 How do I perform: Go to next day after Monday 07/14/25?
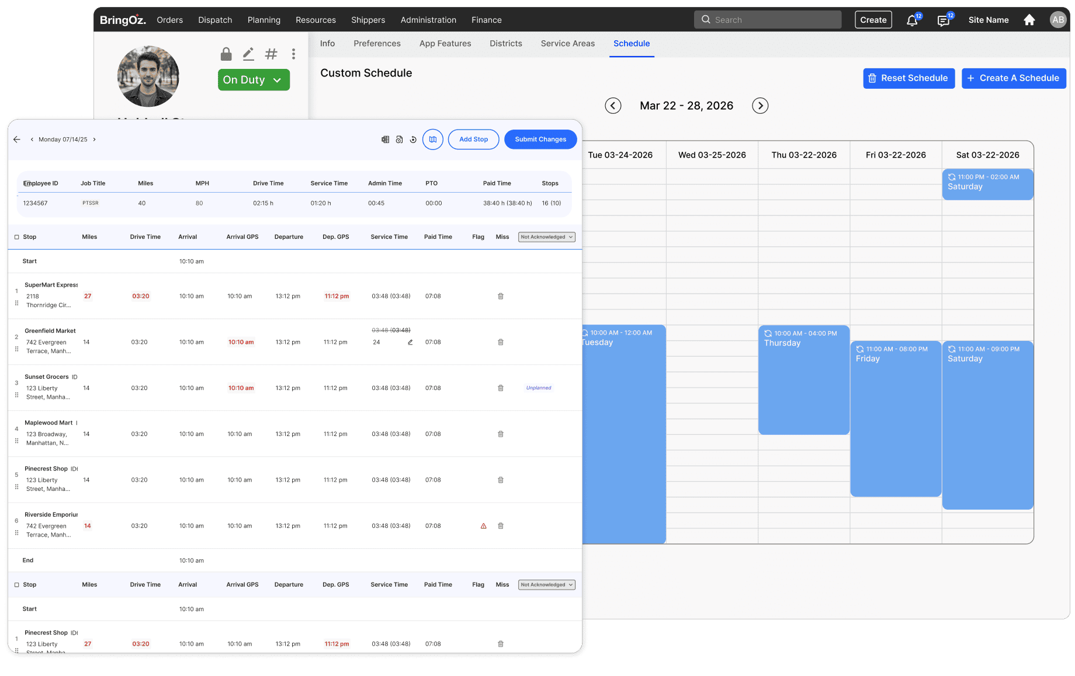(x=94, y=140)
